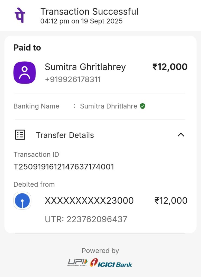The height and width of the screenshot is (277, 201).
Task: Click the debited ₹12,000 amount
Action: [x=171, y=201]
